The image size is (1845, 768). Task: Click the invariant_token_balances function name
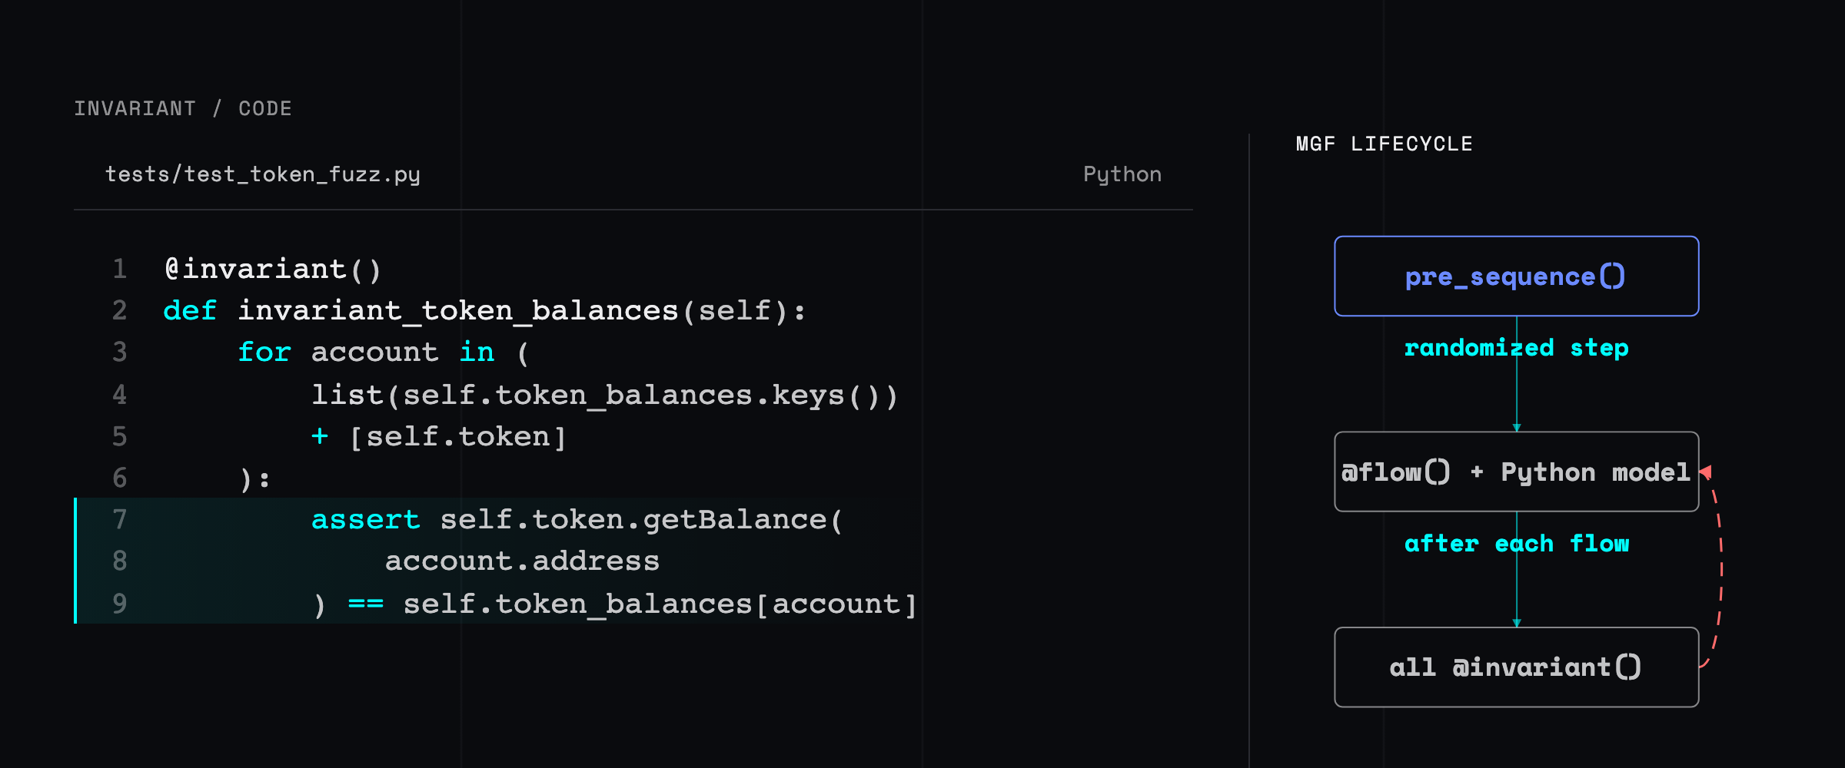(458, 310)
